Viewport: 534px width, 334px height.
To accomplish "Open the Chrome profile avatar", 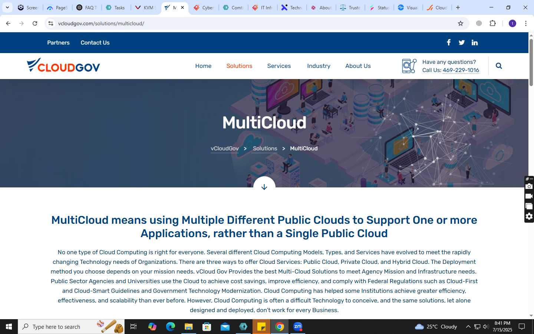I will [512, 23].
